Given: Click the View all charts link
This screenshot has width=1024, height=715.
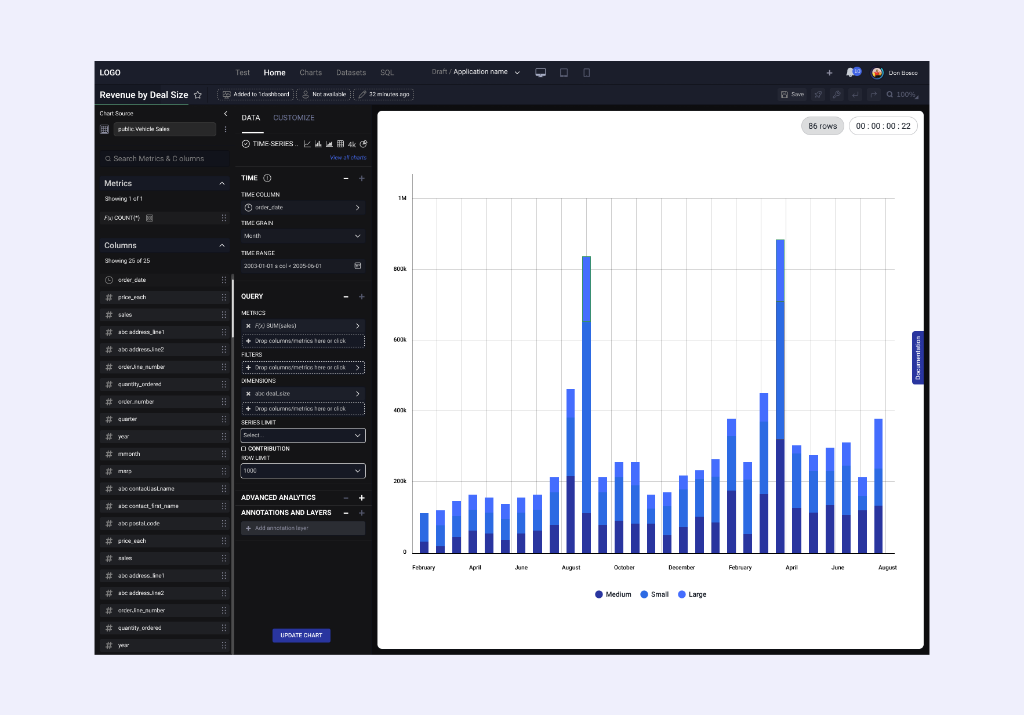Looking at the screenshot, I should tap(348, 158).
